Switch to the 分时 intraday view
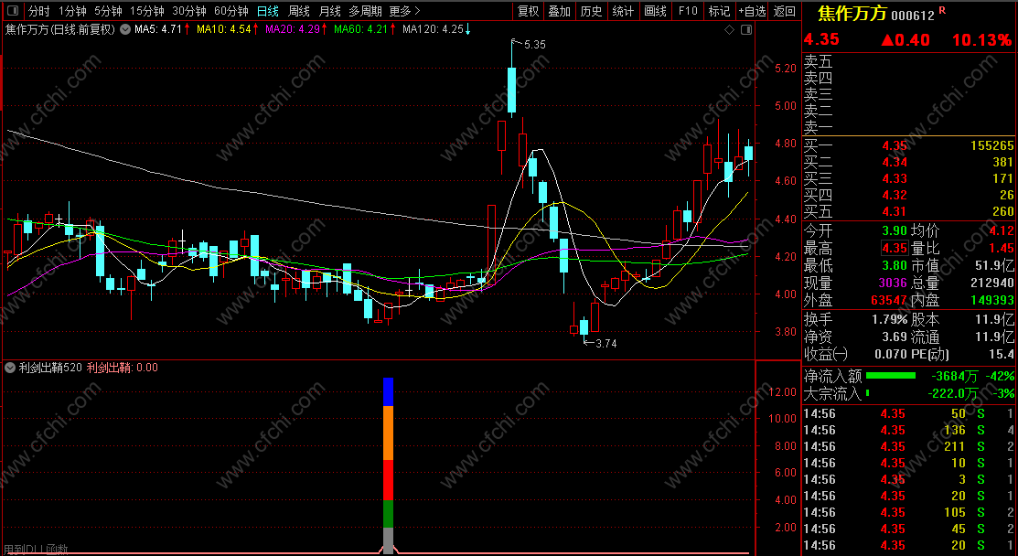1018x556 pixels. point(39,11)
